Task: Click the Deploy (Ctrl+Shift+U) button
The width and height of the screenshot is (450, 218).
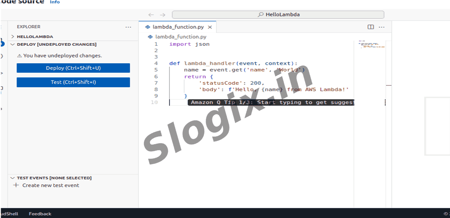Action: [x=73, y=68]
